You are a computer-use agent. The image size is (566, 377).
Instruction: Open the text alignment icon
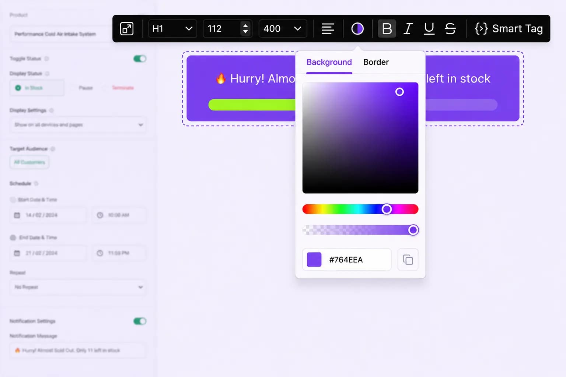pos(328,29)
